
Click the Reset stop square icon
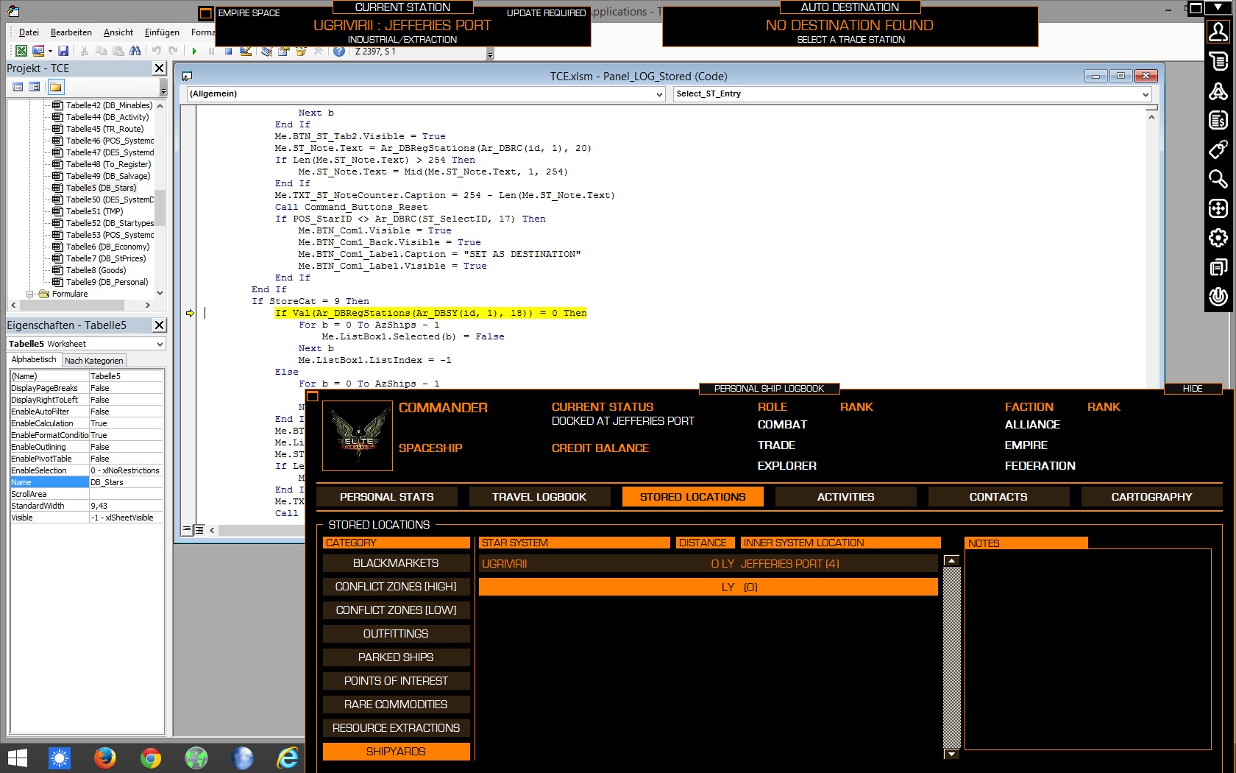(x=228, y=51)
